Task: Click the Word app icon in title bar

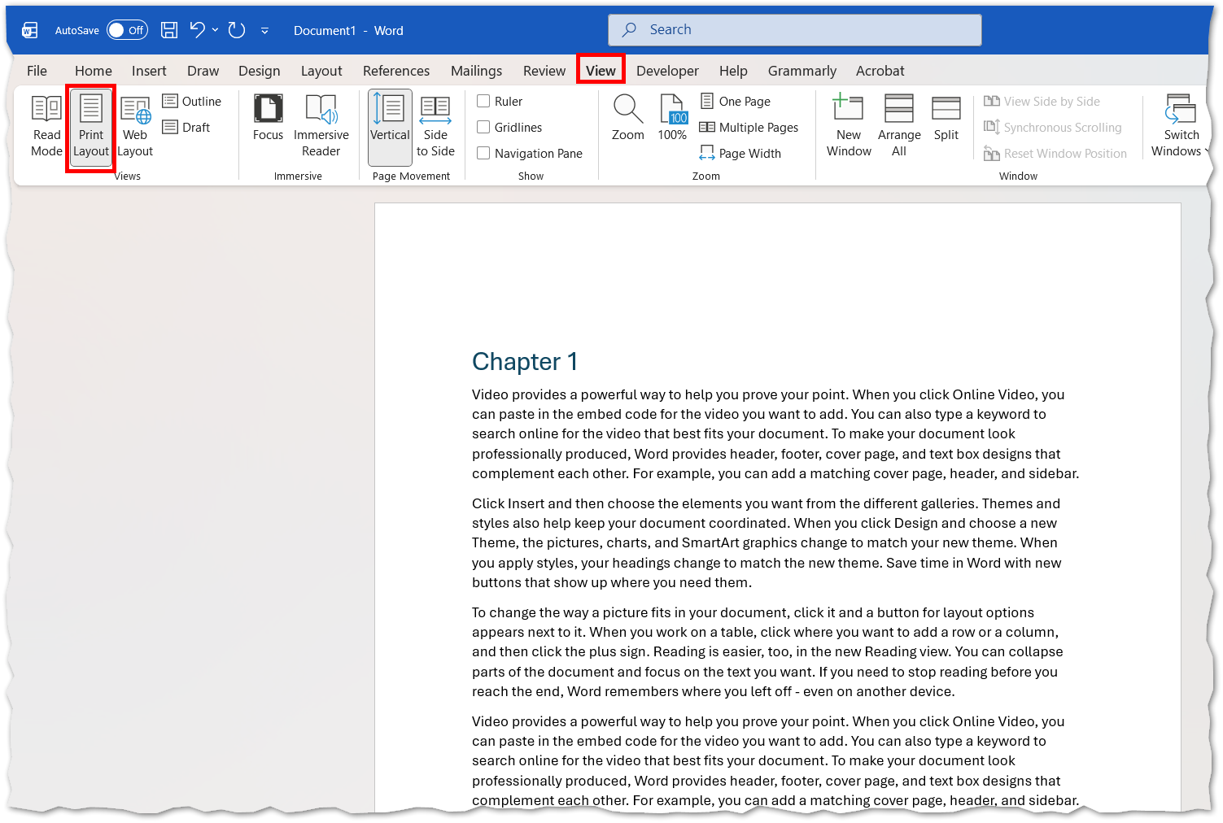Action: [30, 31]
